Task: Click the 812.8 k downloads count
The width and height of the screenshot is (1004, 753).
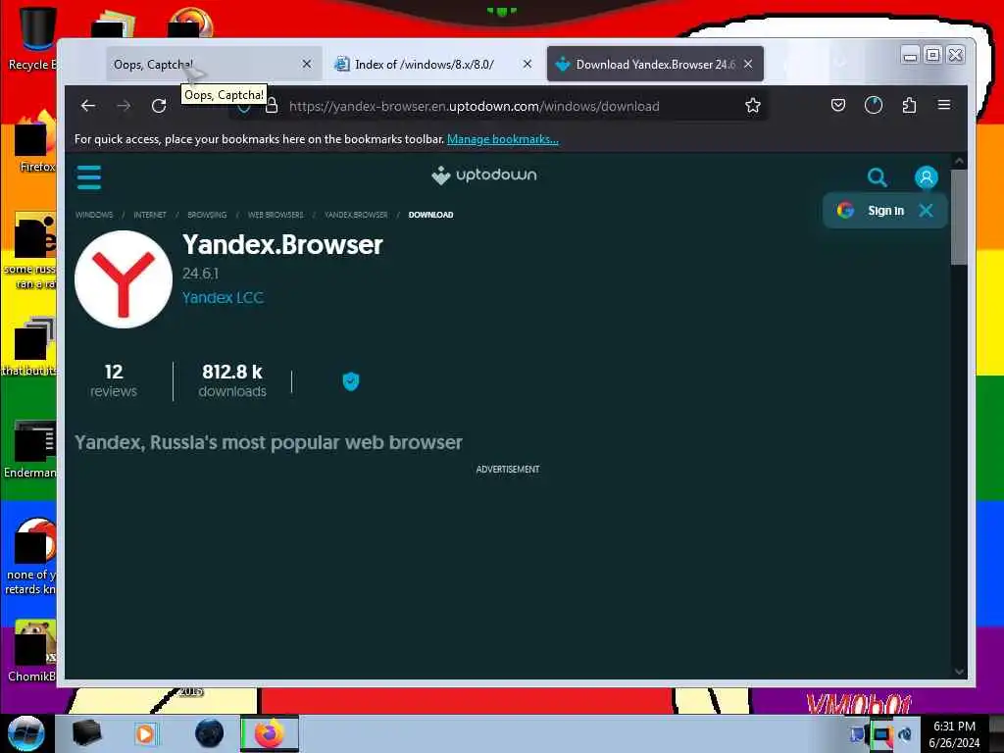Action: [232, 381]
